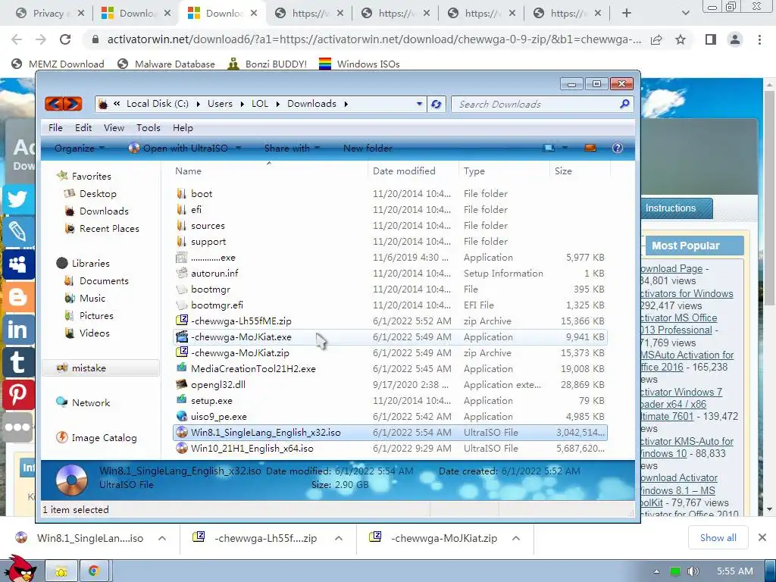776x582 pixels.
Task: Show hidden system tray icons arrow
Action: pyautogui.click(x=656, y=571)
